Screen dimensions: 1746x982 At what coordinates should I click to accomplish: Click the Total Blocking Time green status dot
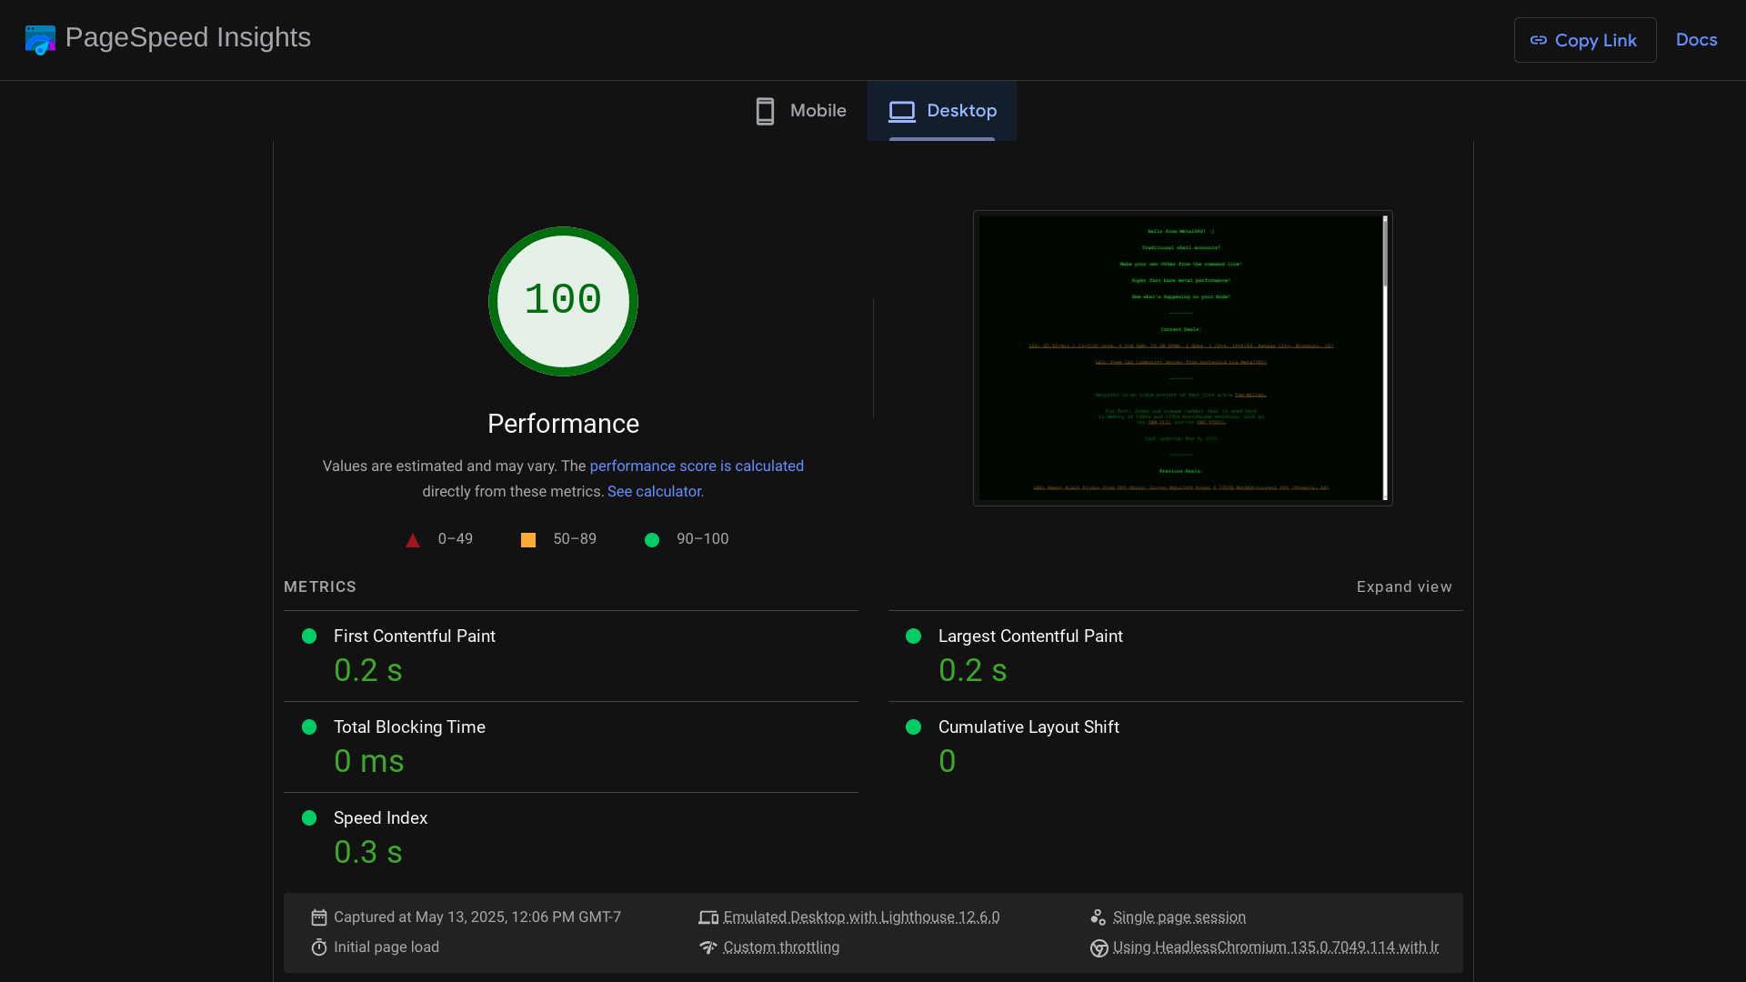(x=309, y=727)
